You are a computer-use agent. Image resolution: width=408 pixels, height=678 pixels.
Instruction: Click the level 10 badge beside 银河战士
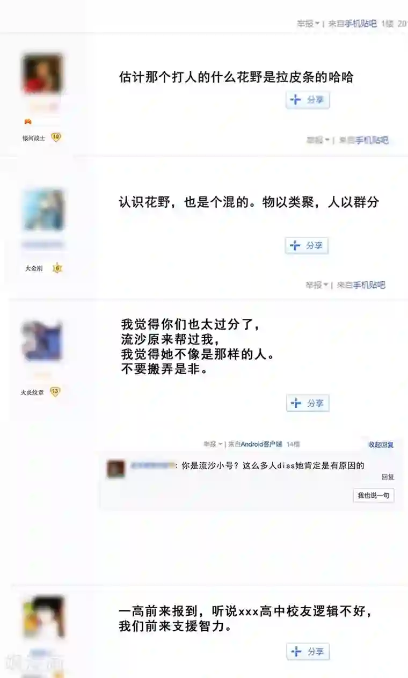(56, 137)
